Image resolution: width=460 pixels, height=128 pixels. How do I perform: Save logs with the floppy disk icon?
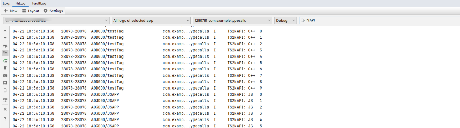pos(5,83)
